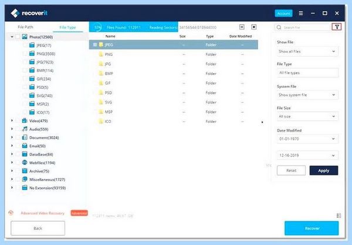The width and height of the screenshot is (352, 245).
Task: Click the ICO folder icon in file list
Action: click(x=101, y=121)
